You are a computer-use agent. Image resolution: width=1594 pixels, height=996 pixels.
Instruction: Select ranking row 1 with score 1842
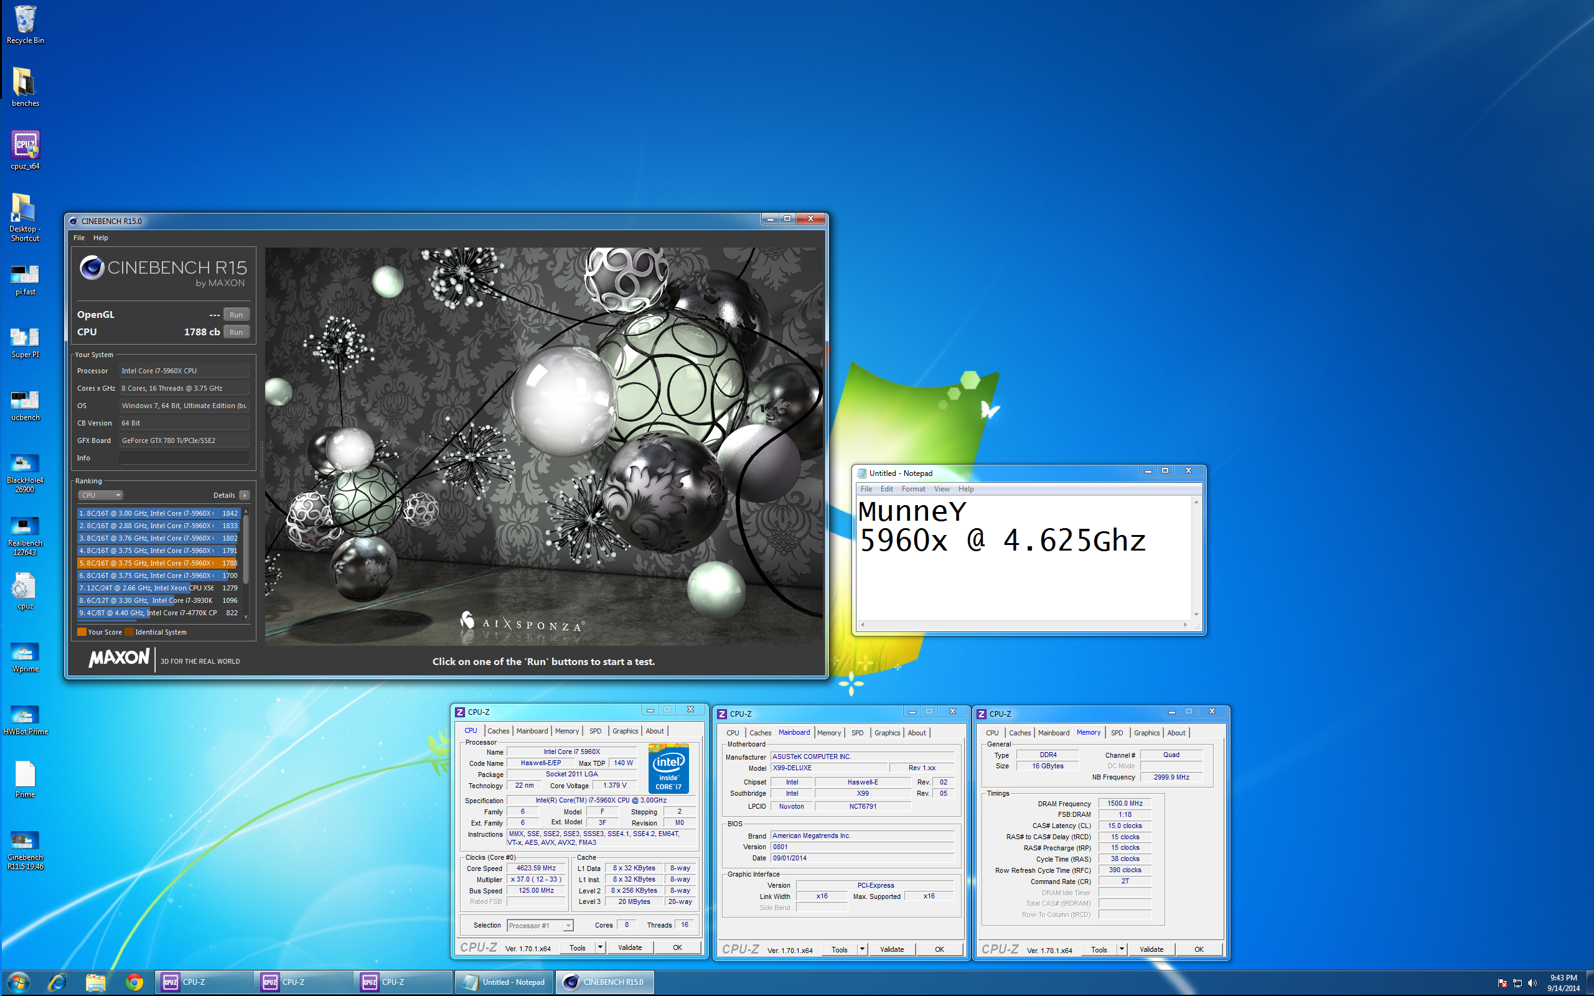tap(158, 513)
